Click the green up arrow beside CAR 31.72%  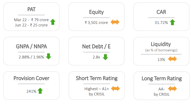point(172,22)
